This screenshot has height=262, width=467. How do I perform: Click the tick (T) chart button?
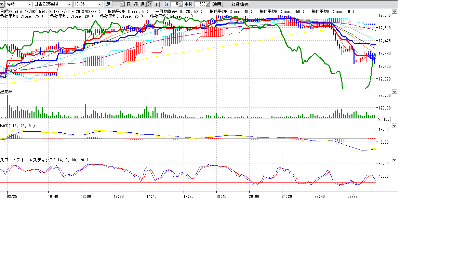pyautogui.click(x=156, y=4)
